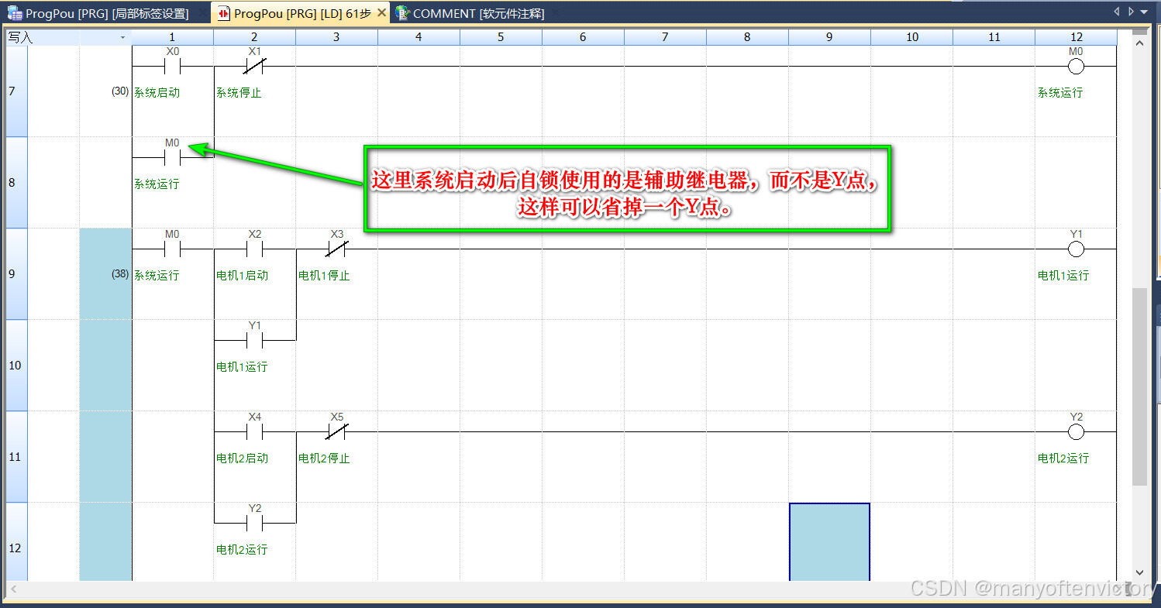Click the 电机1运行 comment under Y1 coil

click(1063, 276)
